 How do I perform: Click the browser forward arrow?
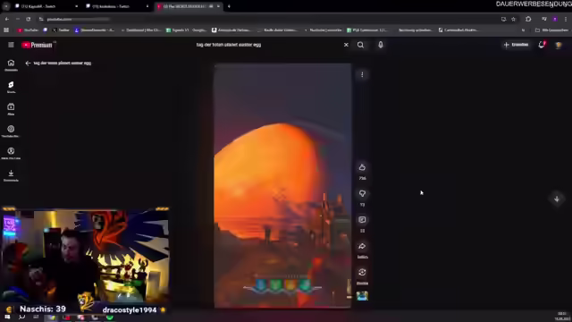point(18,19)
